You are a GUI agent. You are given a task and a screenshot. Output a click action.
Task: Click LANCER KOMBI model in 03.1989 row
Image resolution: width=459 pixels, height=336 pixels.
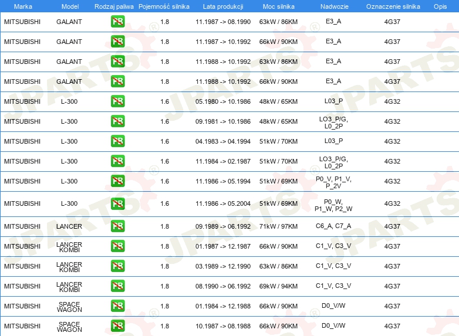(69, 267)
